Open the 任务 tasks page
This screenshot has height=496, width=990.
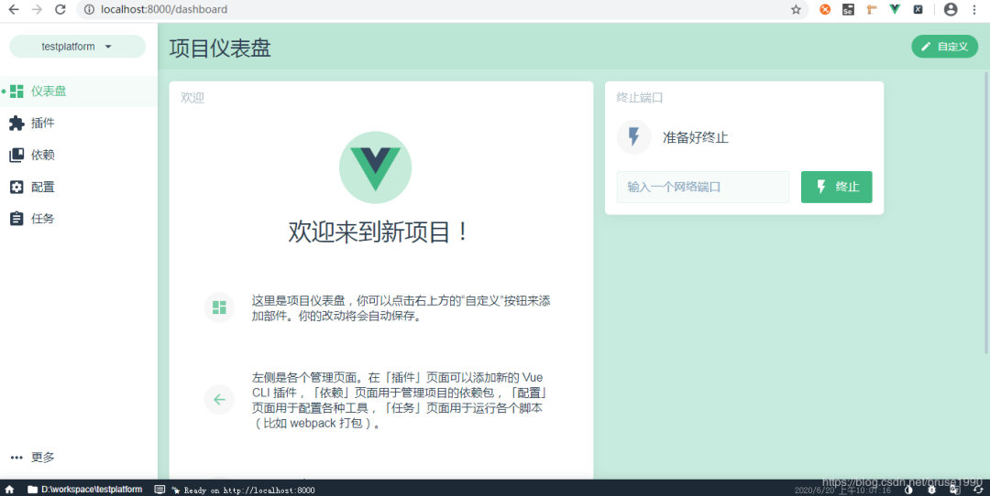pyautogui.click(x=78, y=219)
